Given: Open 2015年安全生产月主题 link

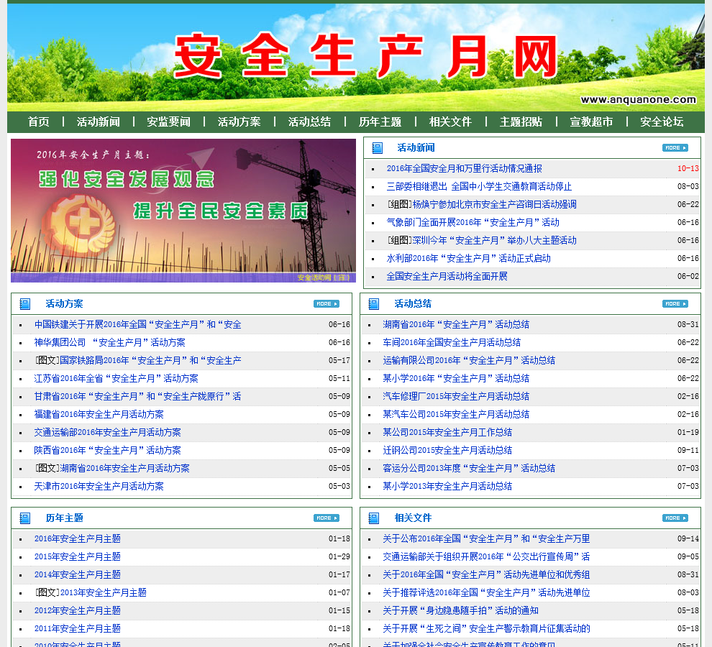Looking at the screenshot, I should click(x=78, y=556).
